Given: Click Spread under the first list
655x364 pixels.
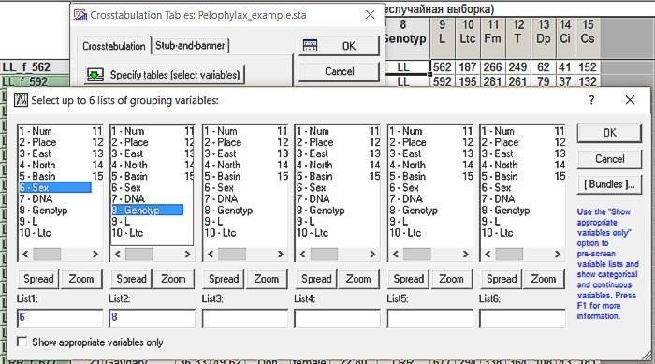Looking at the screenshot, I should (x=38, y=279).
